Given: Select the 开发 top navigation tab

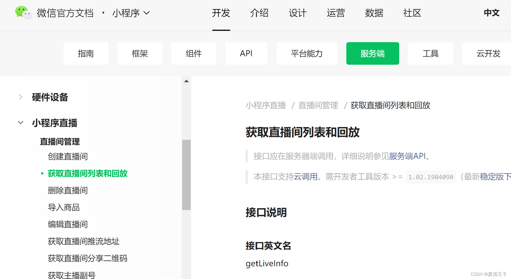Looking at the screenshot, I should [x=221, y=13].
